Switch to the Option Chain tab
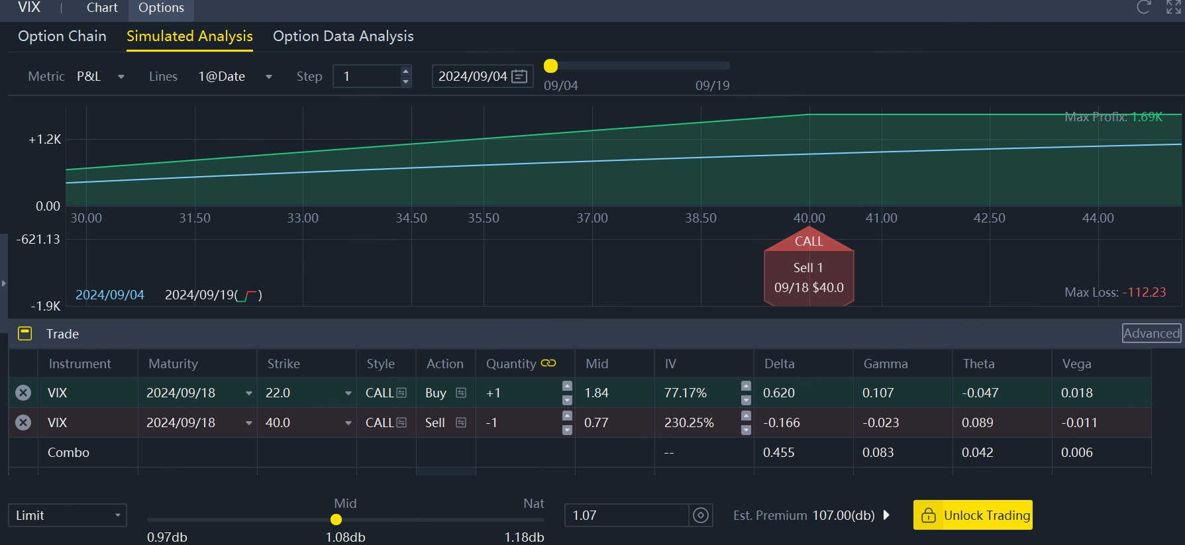The height and width of the screenshot is (545, 1185). coord(62,36)
